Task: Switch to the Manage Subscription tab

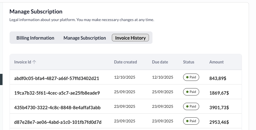Action: pyautogui.click(x=85, y=38)
